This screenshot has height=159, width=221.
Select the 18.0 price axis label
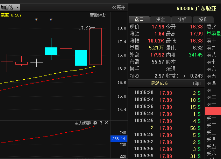pyautogui.click(x=122, y=28)
